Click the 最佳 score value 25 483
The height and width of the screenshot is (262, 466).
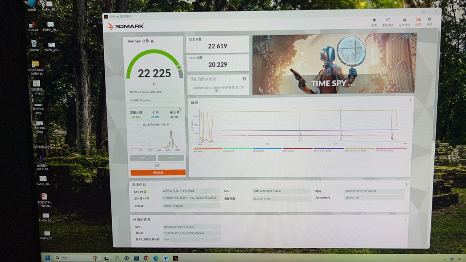(174, 117)
